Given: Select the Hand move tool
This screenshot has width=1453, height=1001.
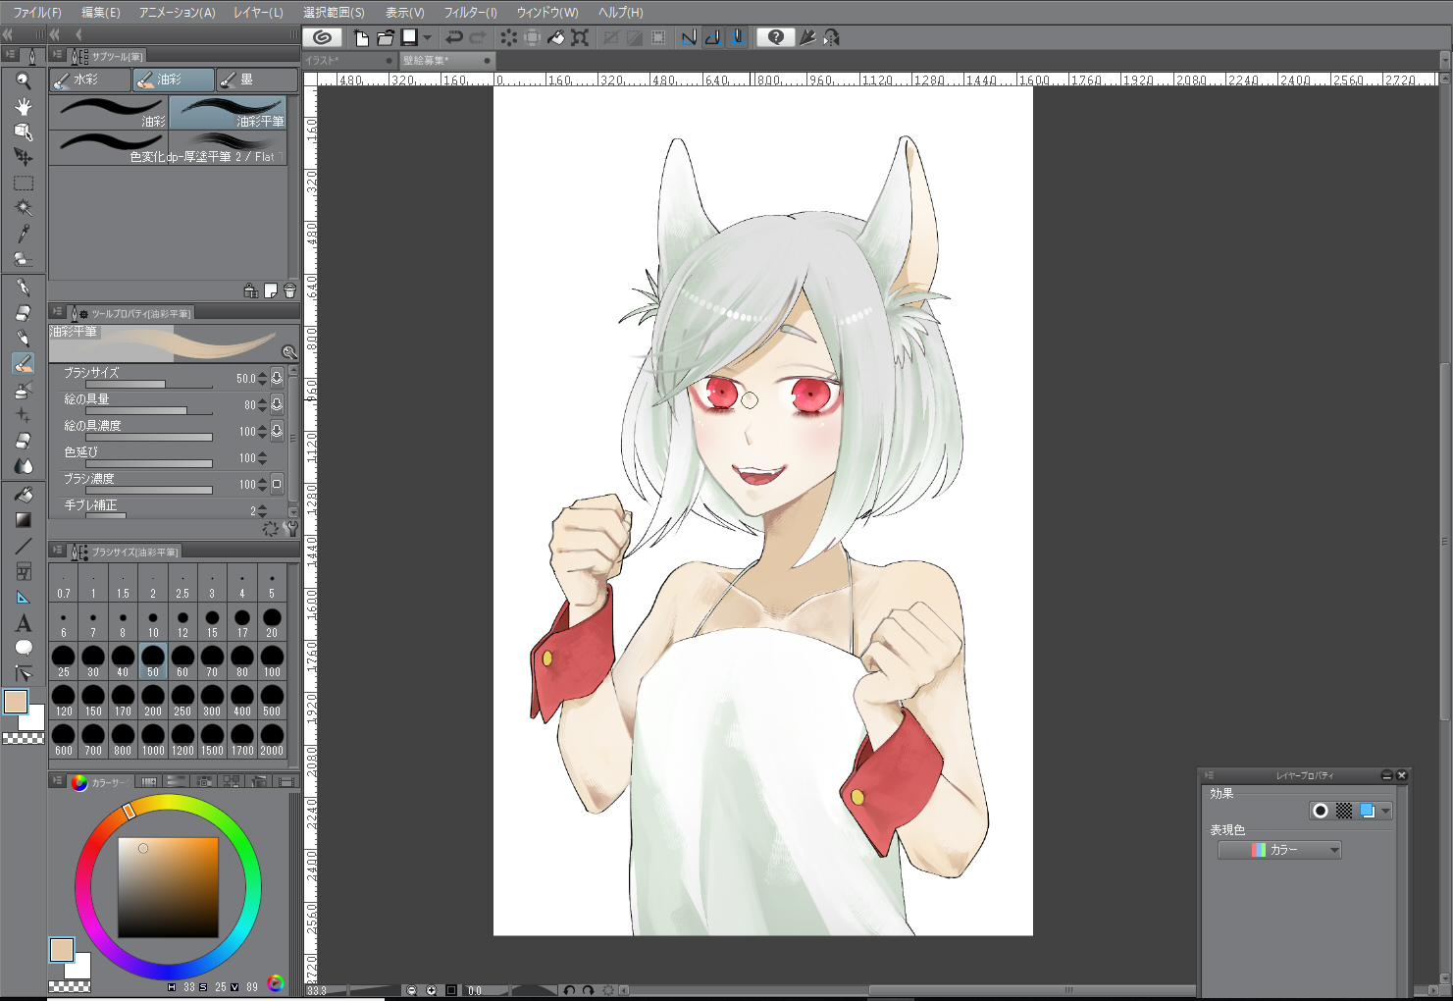Looking at the screenshot, I should pos(24,106).
